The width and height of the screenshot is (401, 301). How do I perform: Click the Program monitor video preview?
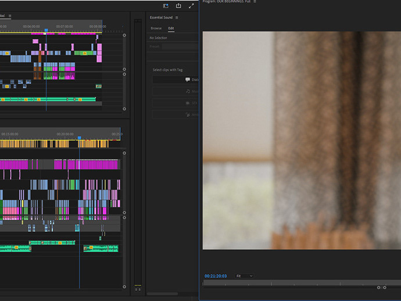pyautogui.click(x=302, y=140)
